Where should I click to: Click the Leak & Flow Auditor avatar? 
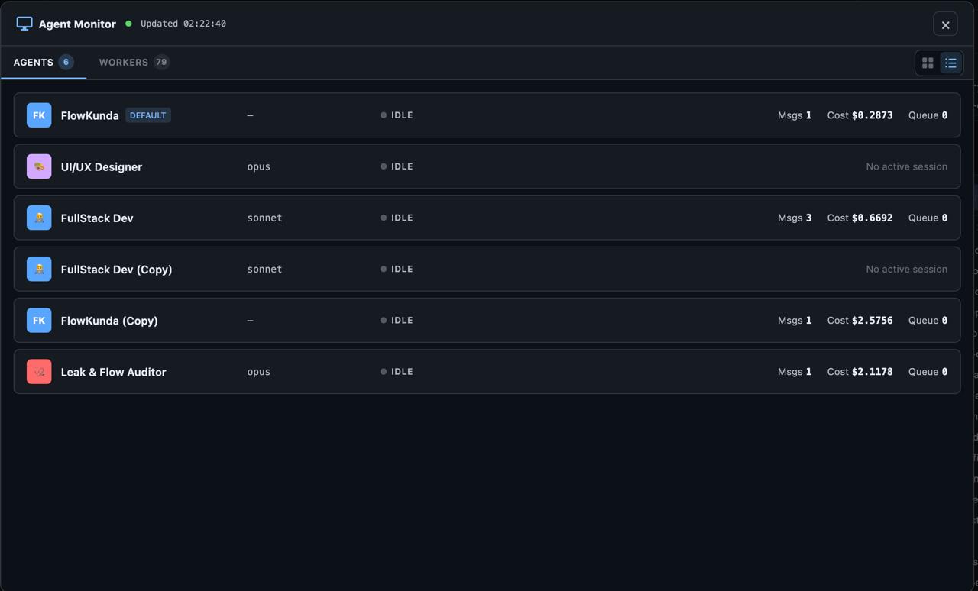39,371
